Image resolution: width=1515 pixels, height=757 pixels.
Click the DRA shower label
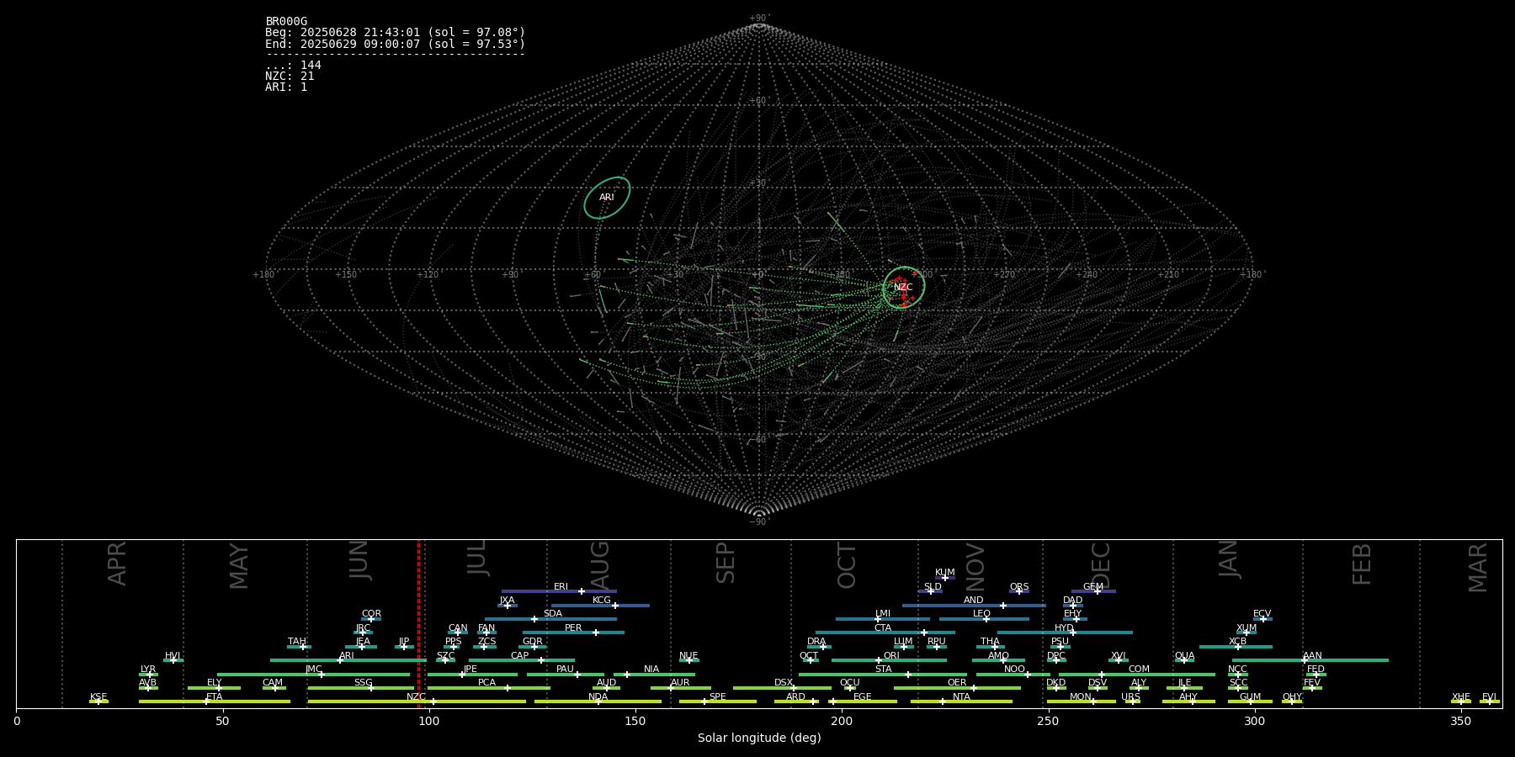(x=816, y=642)
